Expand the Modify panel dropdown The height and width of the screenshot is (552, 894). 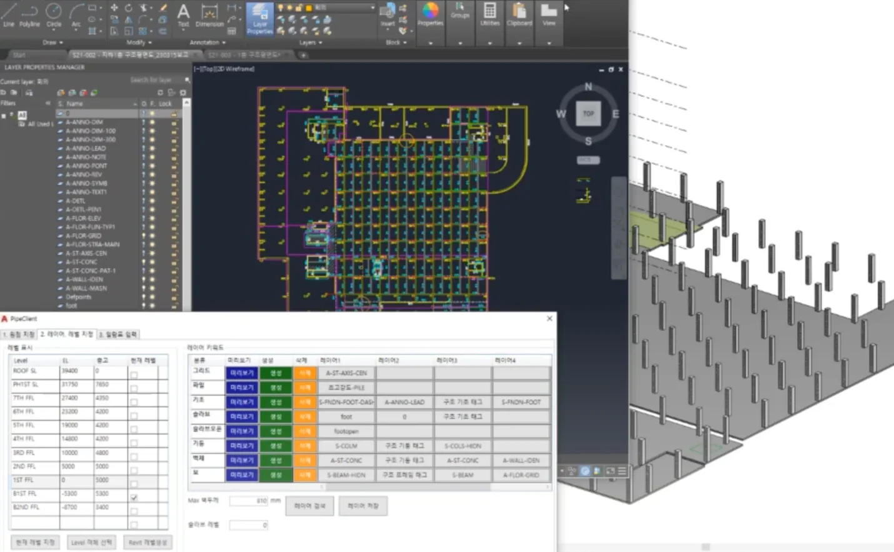click(x=139, y=43)
